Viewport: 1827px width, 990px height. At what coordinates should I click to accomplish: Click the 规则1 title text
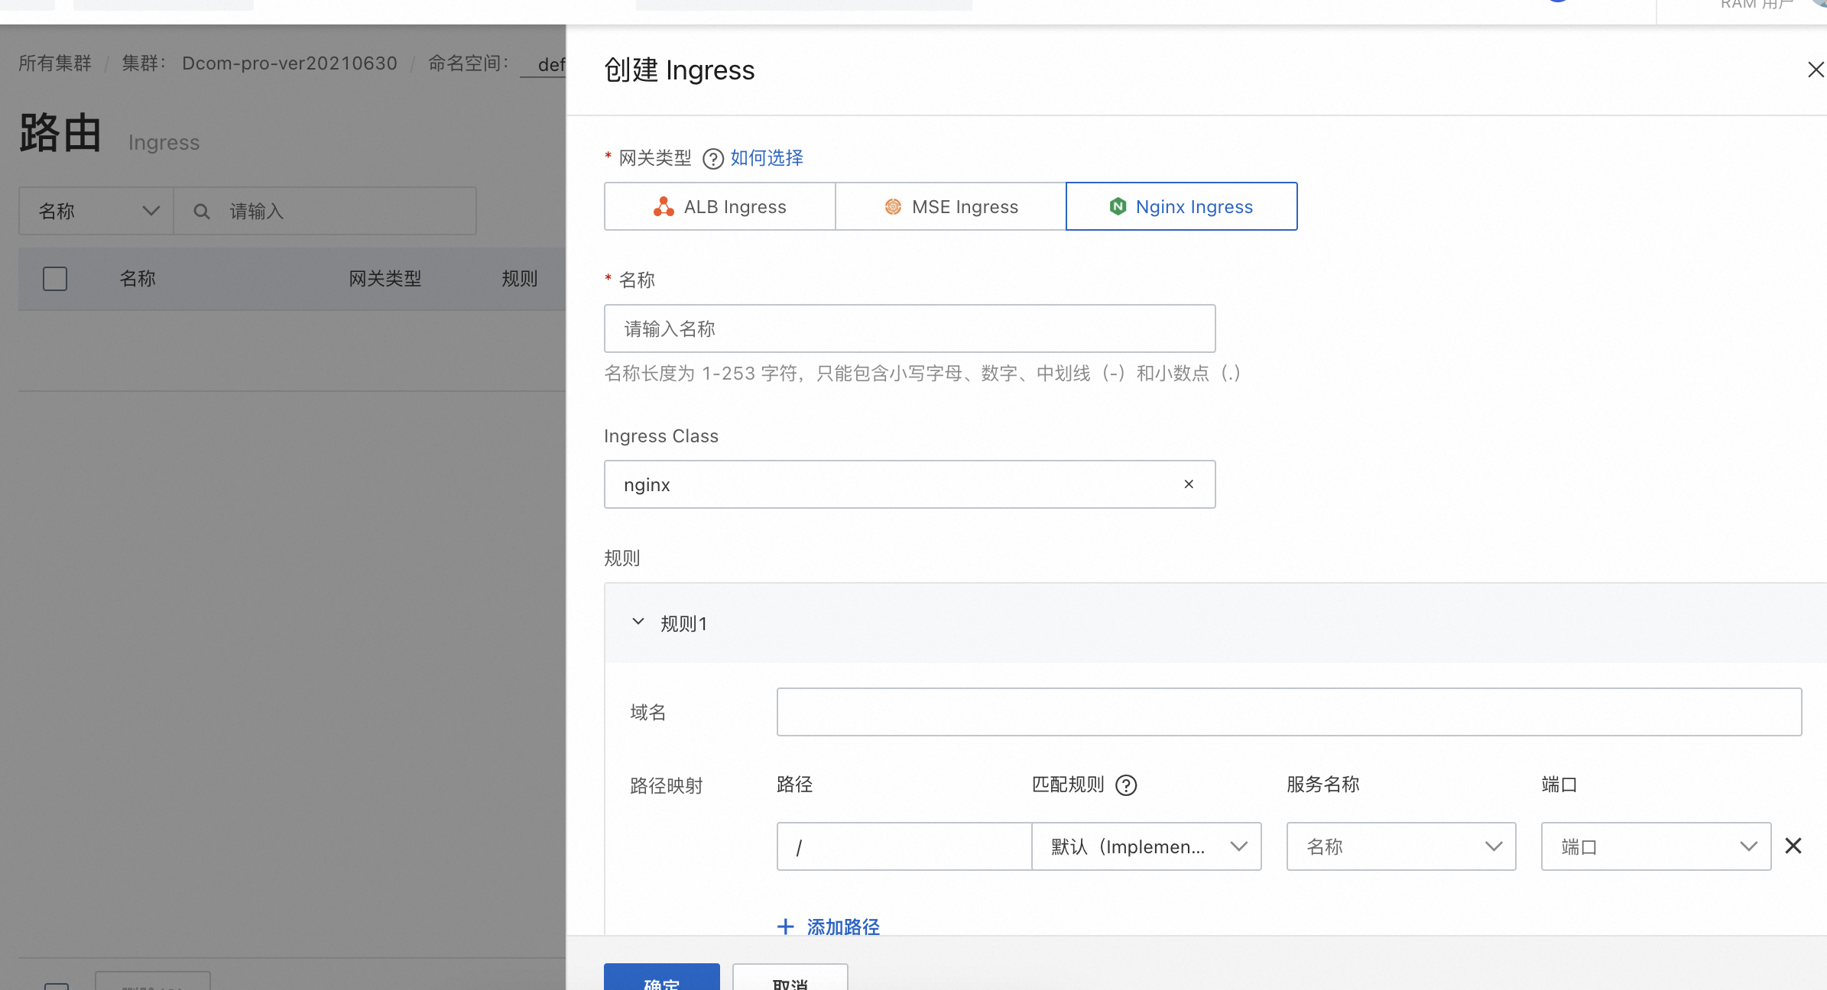point(684,624)
